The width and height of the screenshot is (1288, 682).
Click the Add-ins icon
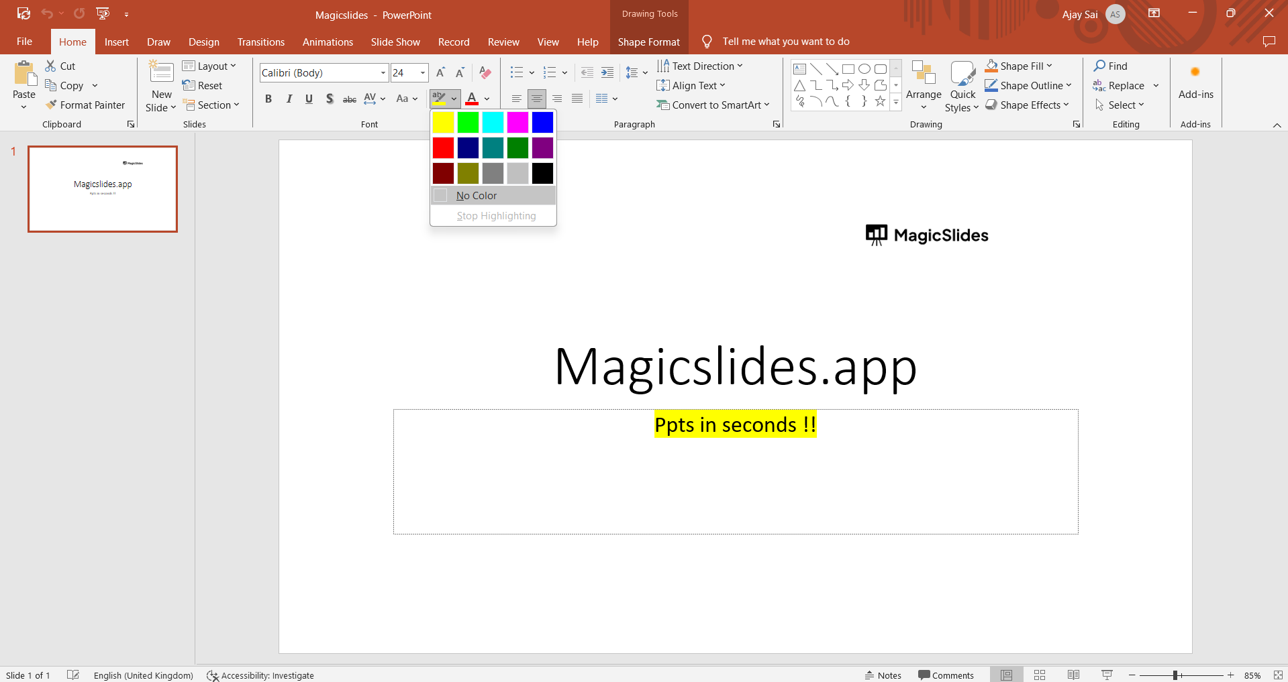pos(1195,72)
